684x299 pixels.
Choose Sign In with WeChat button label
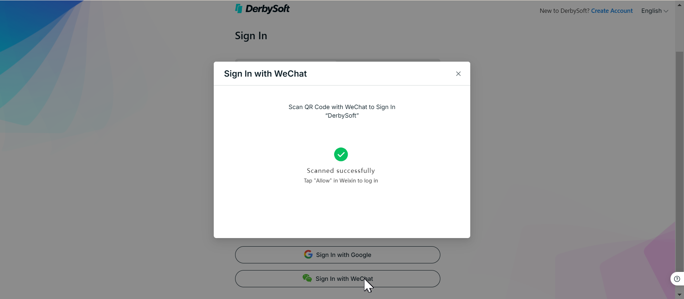point(344,279)
